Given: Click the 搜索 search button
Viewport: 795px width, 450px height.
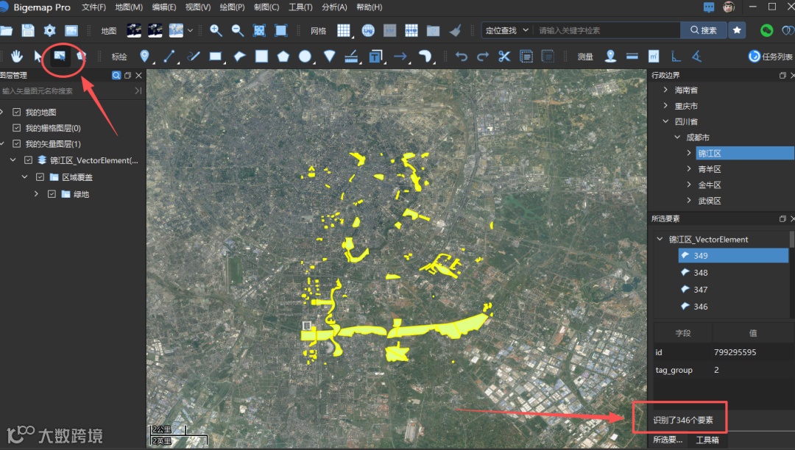Looking at the screenshot, I should [704, 30].
